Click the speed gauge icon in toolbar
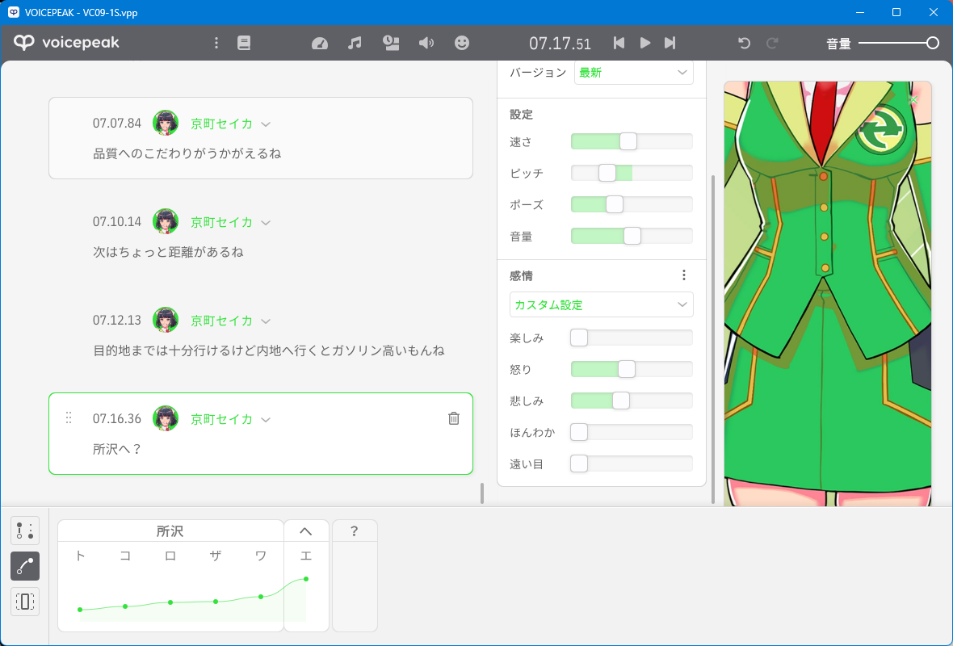The width and height of the screenshot is (953, 646). [x=320, y=44]
